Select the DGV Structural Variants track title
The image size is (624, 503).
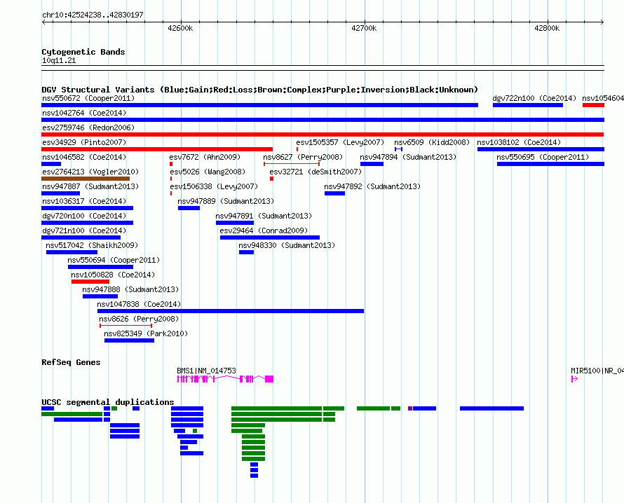259,90
